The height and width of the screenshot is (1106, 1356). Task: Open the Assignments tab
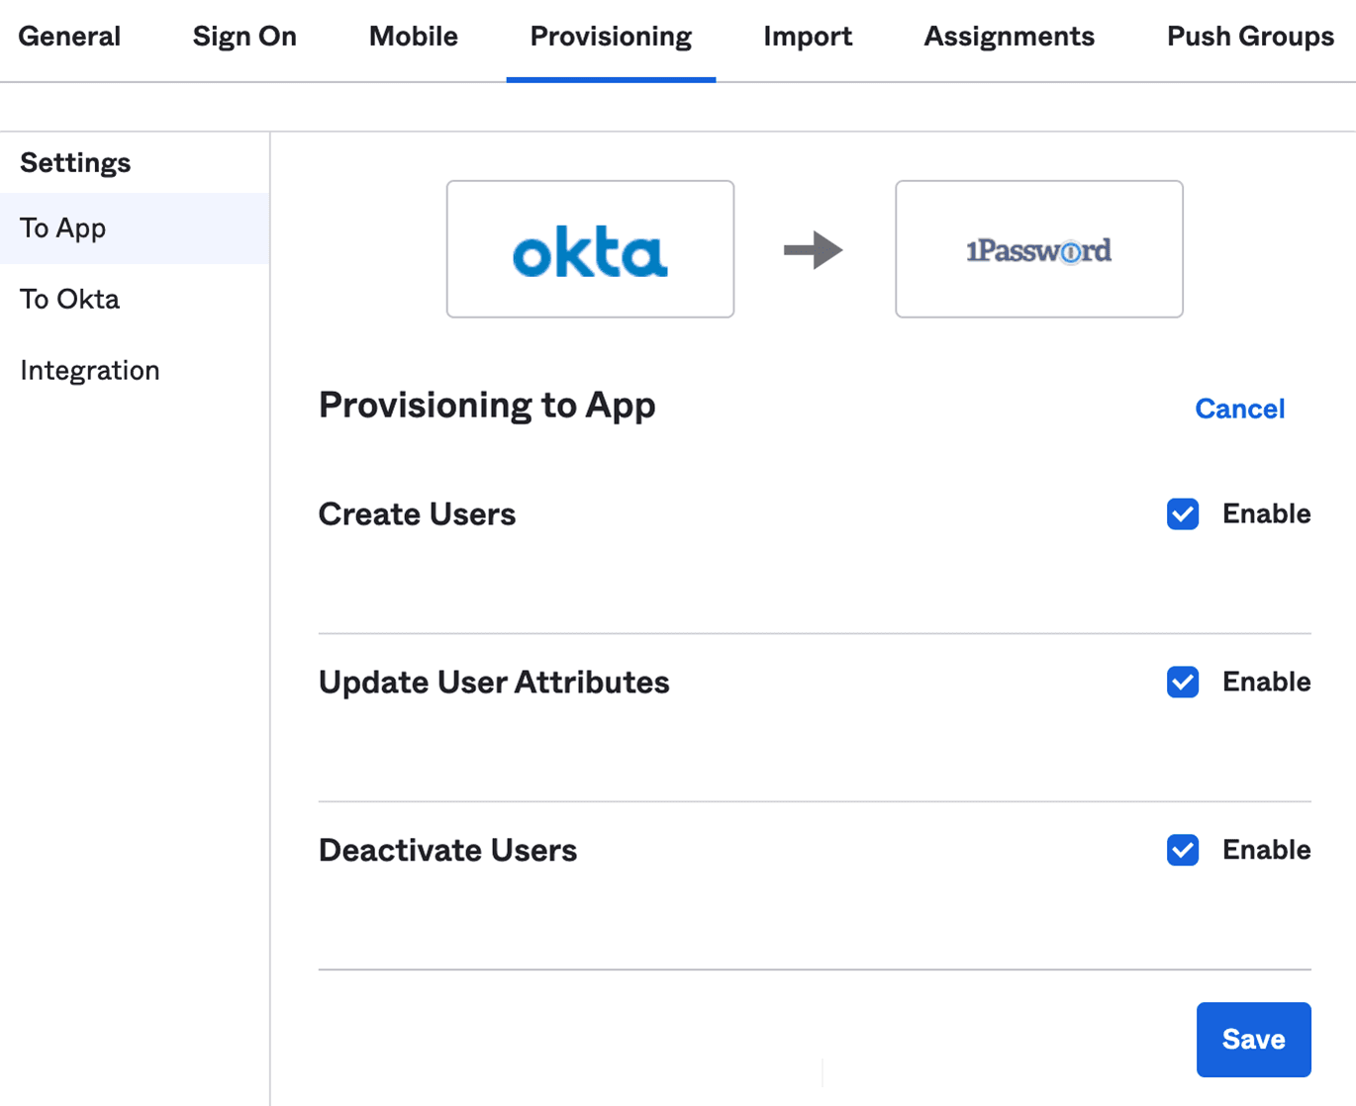pyautogui.click(x=1009, y=37)
